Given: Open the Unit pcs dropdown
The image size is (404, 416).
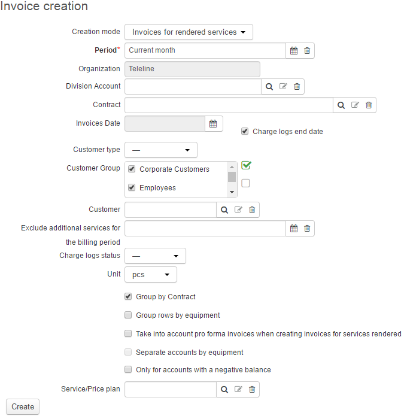Looking at the screenshot, I should pos(151,275).
